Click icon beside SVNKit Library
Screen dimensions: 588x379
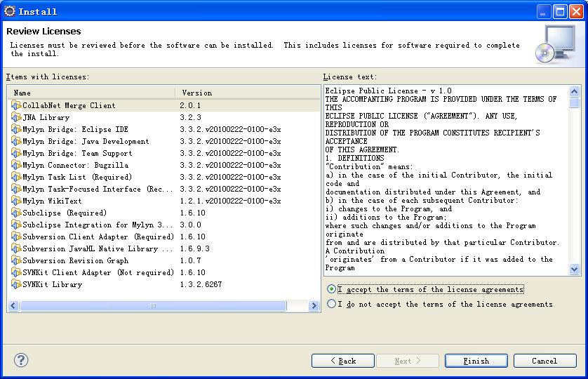15,284
